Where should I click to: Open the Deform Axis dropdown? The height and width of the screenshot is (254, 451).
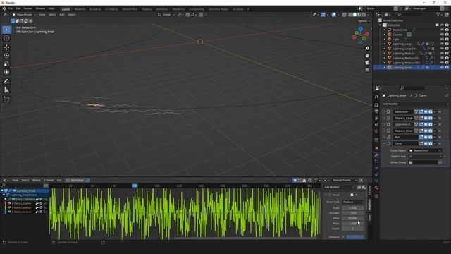(426, 157)
